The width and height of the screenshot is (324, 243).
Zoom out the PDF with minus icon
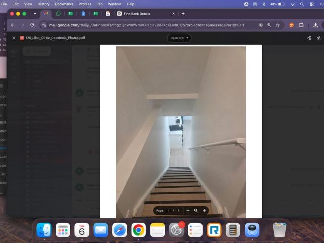coord(188,211)
